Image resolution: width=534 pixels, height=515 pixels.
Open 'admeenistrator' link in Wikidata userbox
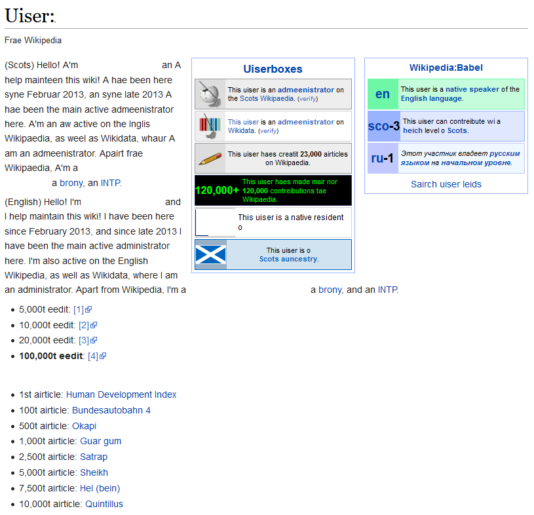tap(305, 122)
